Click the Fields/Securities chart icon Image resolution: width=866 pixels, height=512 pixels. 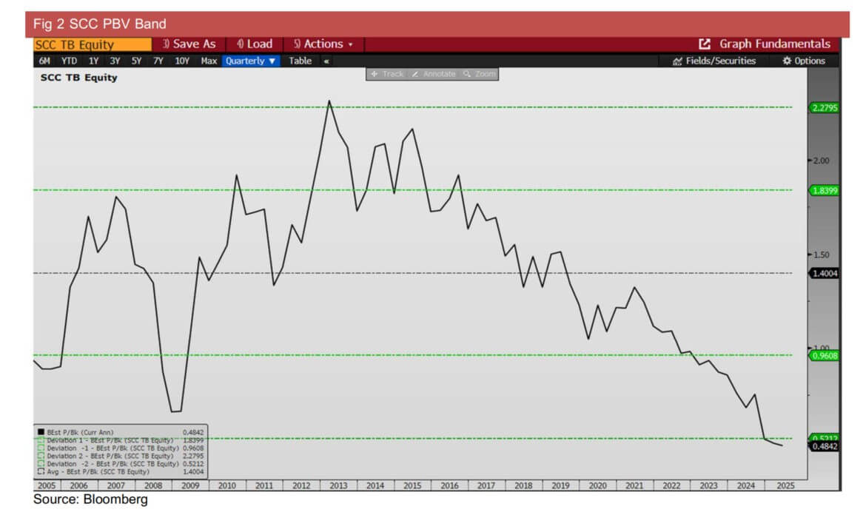[x=677, y=61]
